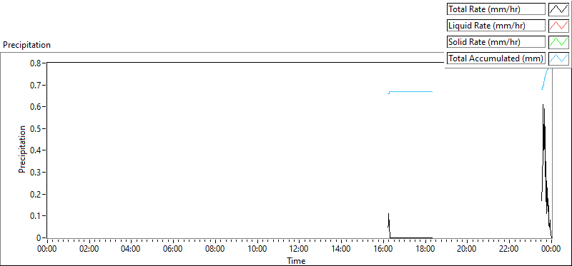Select the Solid Rate (mm/hr) legend label
The image size is (572, 266).
pyautogui.click(x=496, y=42)
